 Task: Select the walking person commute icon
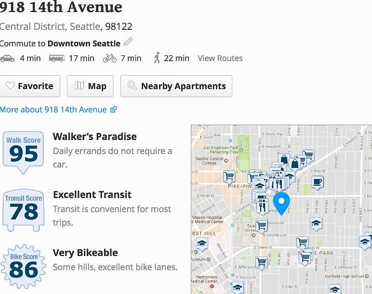pos(157,58)
